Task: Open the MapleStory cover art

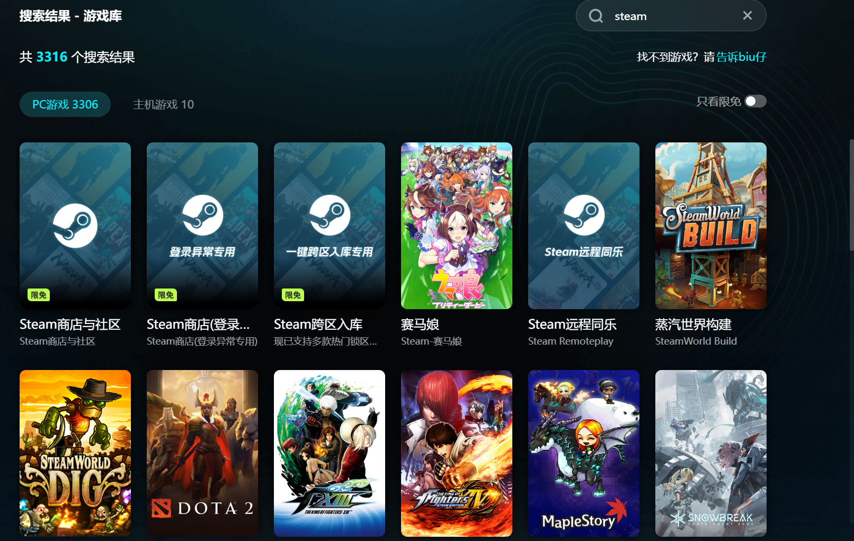Action: [x=584, y=453]
